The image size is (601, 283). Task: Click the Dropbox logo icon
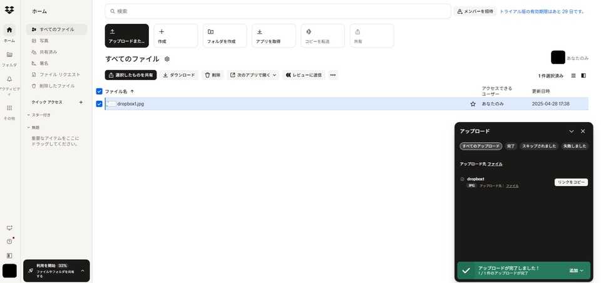(9, 9)
